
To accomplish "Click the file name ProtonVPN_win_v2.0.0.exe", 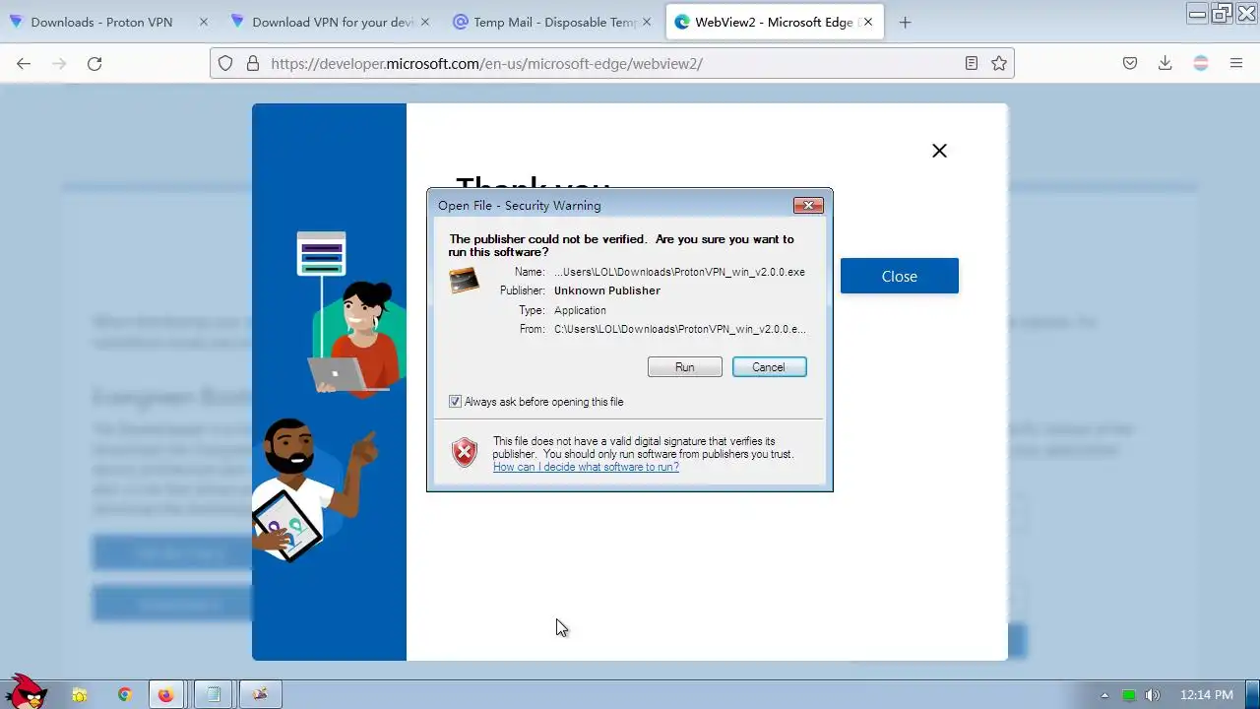I will coord(679,272).
